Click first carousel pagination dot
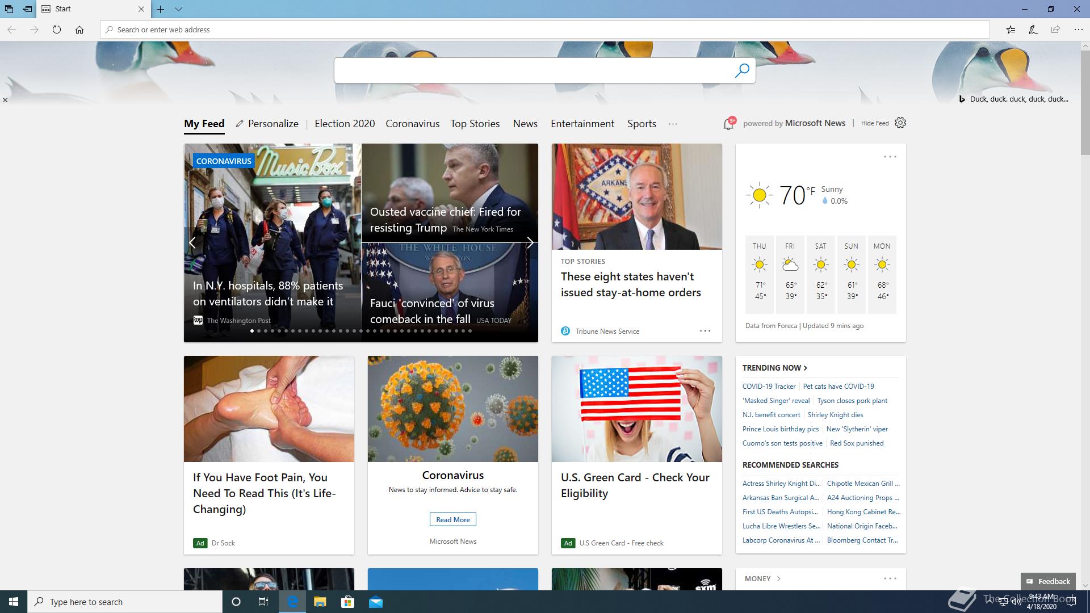Image resolution: width=1090 pixels, height=613 pixels. click(x=252, y=331)
